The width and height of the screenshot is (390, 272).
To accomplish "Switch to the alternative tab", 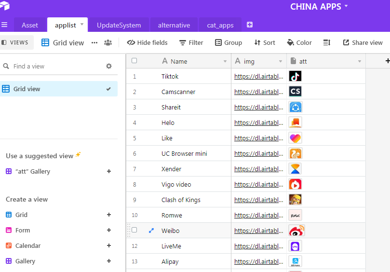I will tap(174, 25).
